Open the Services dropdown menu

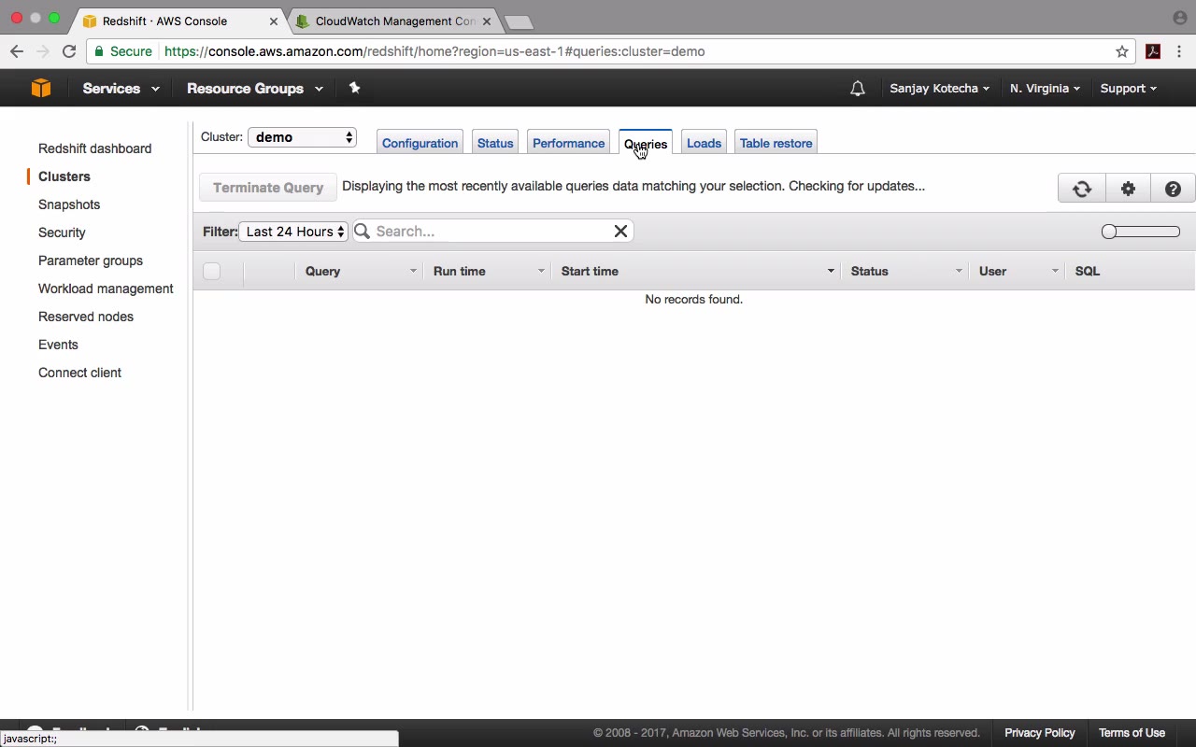click(x=121, y=89)
